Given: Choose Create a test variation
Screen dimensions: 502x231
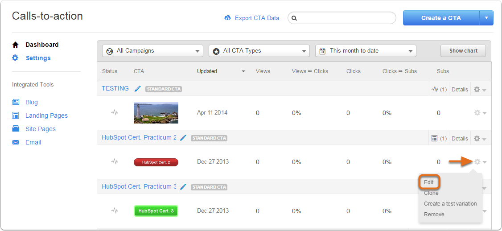Looking at the screenshot, I should coord(450,203).
